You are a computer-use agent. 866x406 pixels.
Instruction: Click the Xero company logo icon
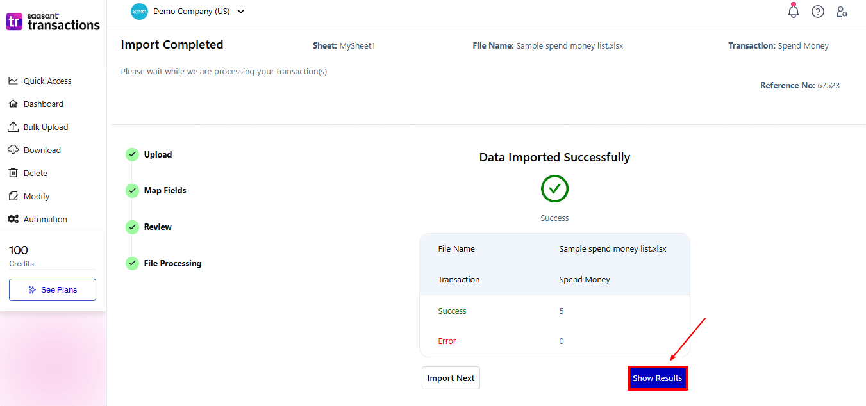click(139, 12)
